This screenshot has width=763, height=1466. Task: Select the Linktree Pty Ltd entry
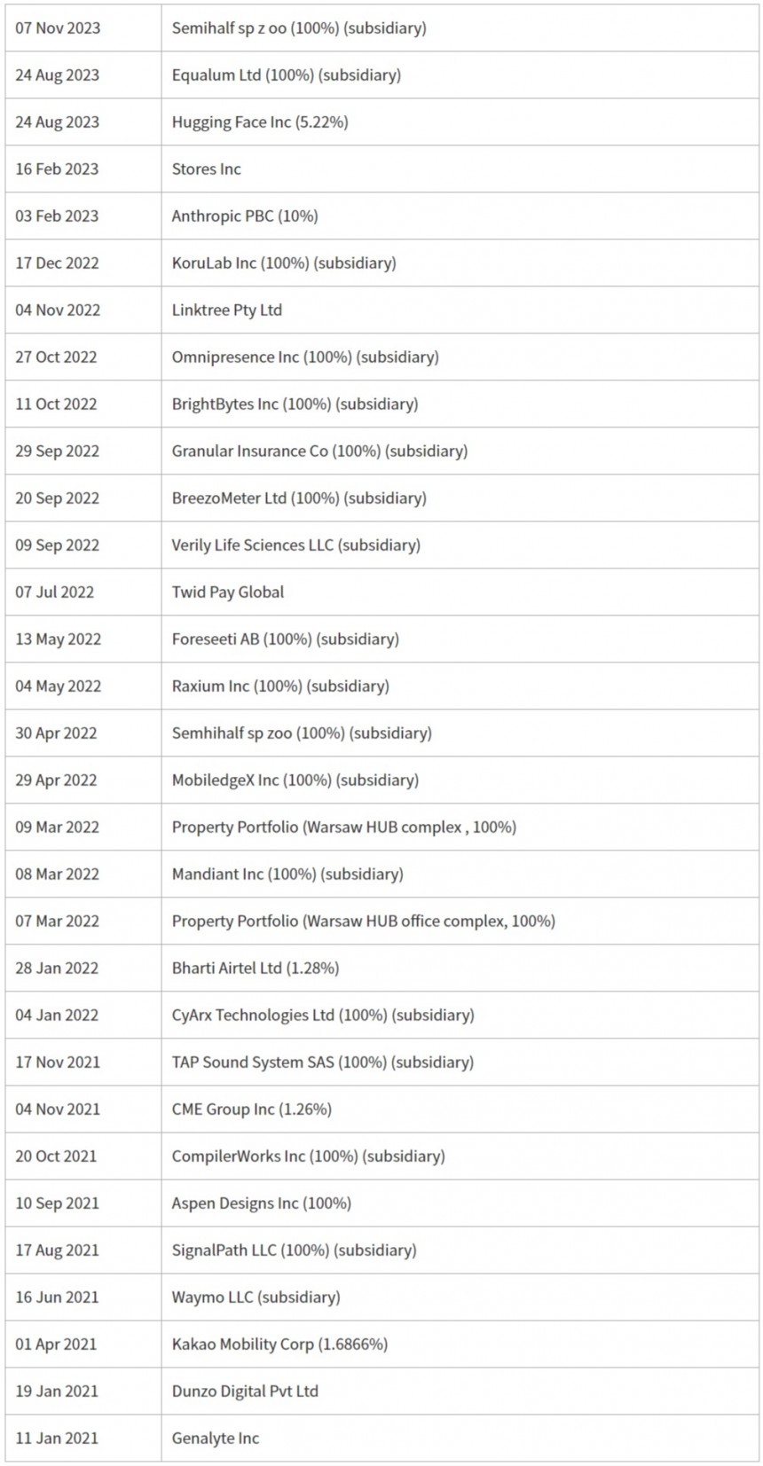click(x=226, y=310)
